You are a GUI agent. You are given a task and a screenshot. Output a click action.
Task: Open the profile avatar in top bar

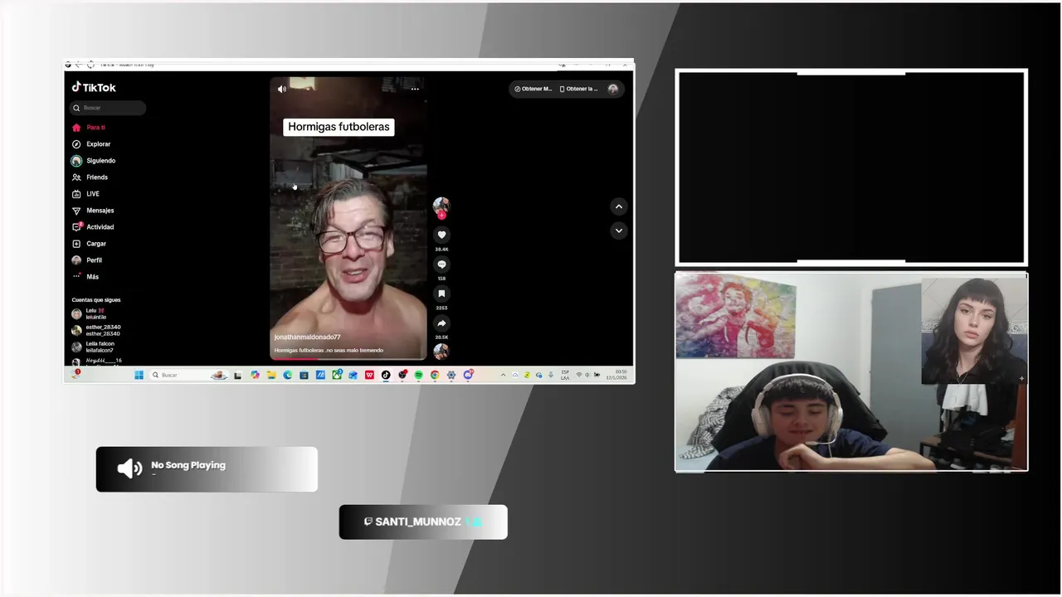point(613,89)
